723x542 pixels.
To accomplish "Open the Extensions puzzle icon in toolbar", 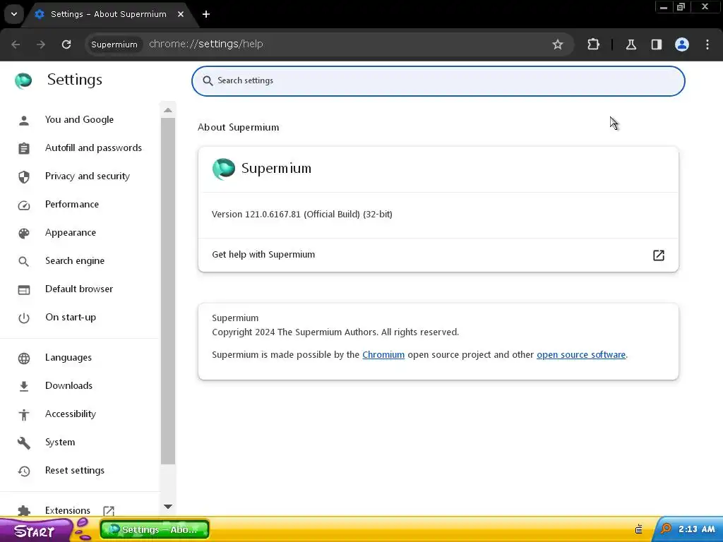I will 593,44.
